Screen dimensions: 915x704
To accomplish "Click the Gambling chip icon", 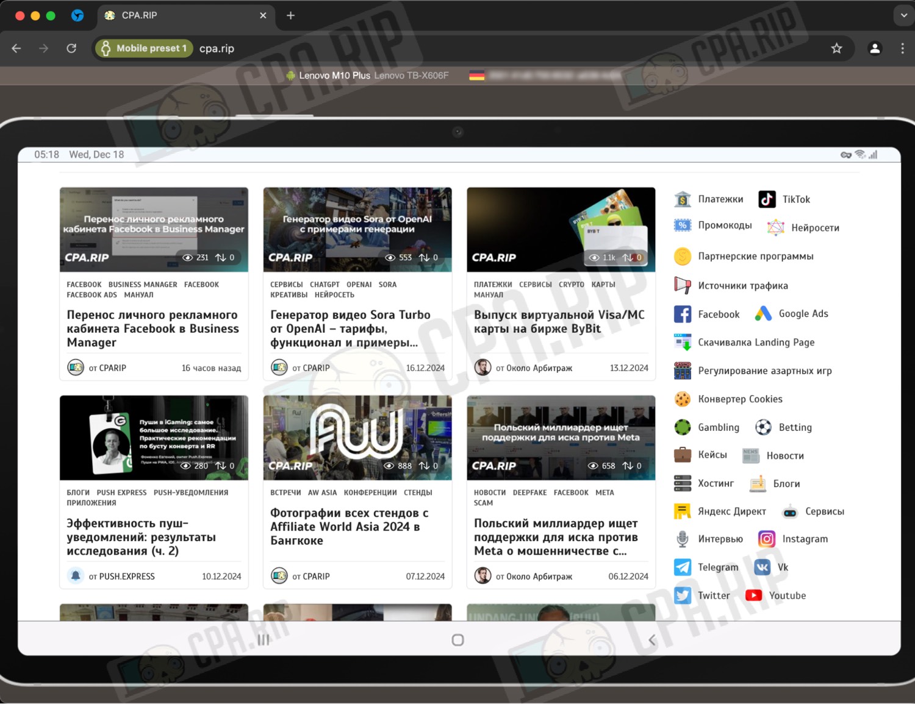I will click(683, 427).
